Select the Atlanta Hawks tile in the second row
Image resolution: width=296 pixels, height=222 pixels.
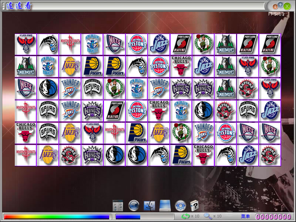point(248,67)
